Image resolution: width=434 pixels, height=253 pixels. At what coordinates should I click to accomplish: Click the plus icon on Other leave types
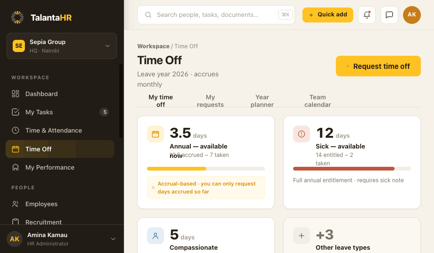click(302, 236)
